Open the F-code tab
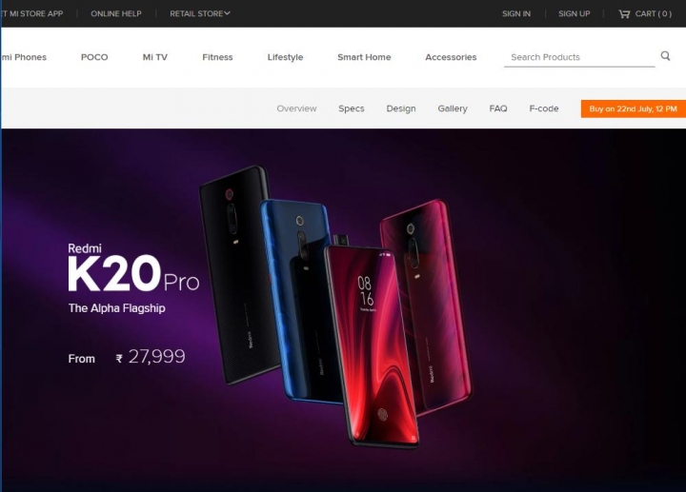The image size is (686, 492). click(544, 108)
